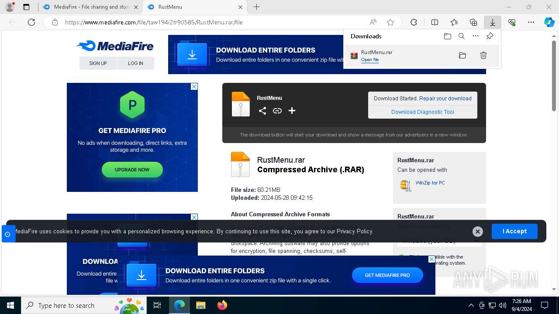Show RustMenu.rar in folder
The width and height of the screenshot is (559, 314).
tap(462, 55)
